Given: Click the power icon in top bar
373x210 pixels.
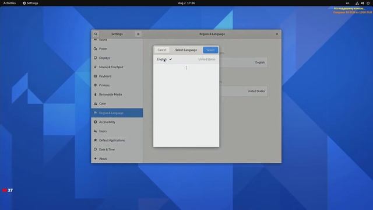Looking at the screenshot, I should tap(368, 3).
